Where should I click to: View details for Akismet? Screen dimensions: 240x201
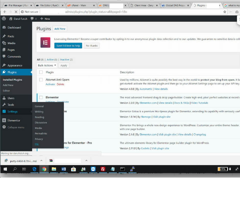[x=161, y=89]
